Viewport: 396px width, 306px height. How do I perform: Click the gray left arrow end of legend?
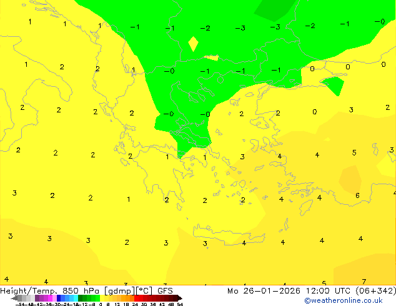click(x=14, y=298)
